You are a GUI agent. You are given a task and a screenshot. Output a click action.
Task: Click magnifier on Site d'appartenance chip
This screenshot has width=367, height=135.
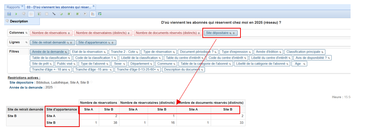click(109, 43)
